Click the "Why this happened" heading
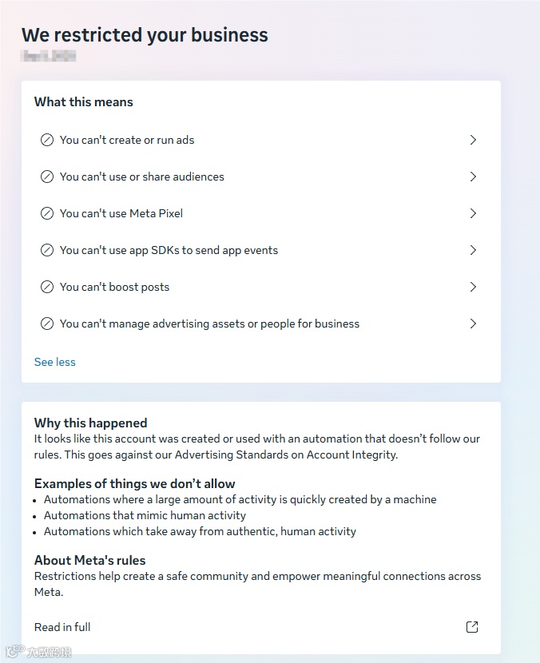The height and width of the screenshot is (663, 540). pos(91,423)
